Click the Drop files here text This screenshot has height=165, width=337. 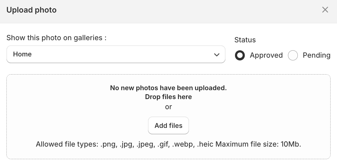click(x=168, y=97)
